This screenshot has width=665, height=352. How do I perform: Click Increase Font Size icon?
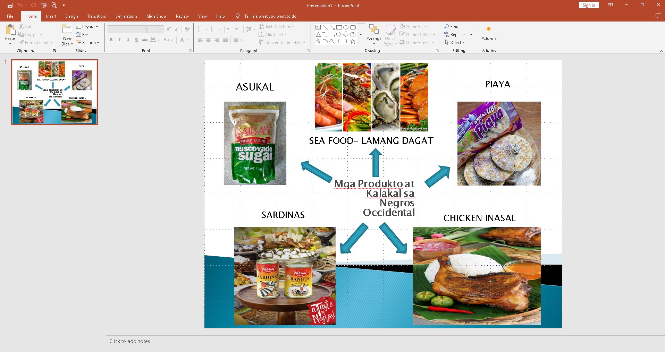168,29
